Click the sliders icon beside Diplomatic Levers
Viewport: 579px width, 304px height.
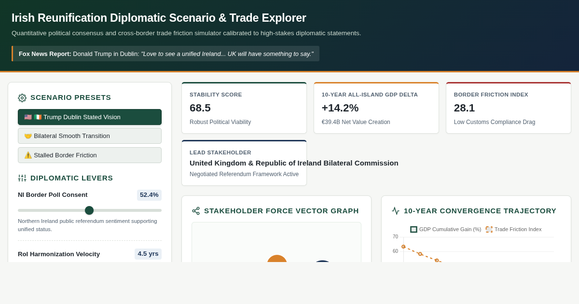coord(22,178)
